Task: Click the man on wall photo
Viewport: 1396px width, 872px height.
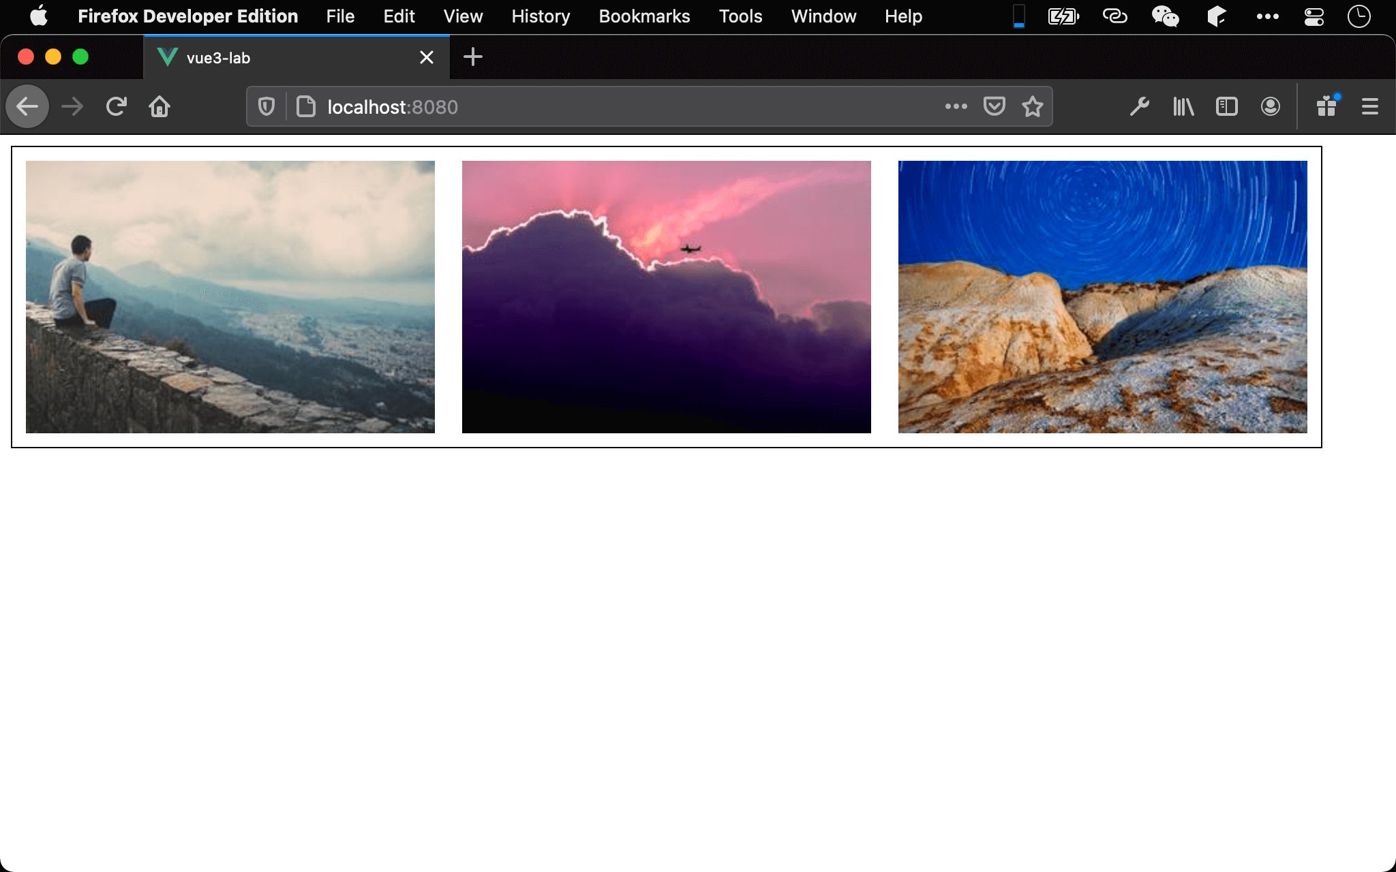Action: point(230,297)
